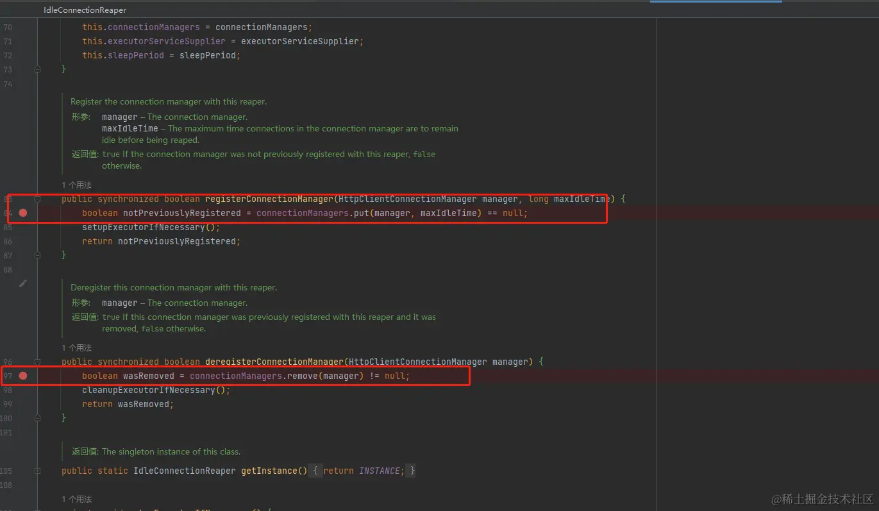Image resolution: width=879 pixels, height=511 pixels.
Task: Click 'return wasRemoved;' statement
Action: point(128,404)
